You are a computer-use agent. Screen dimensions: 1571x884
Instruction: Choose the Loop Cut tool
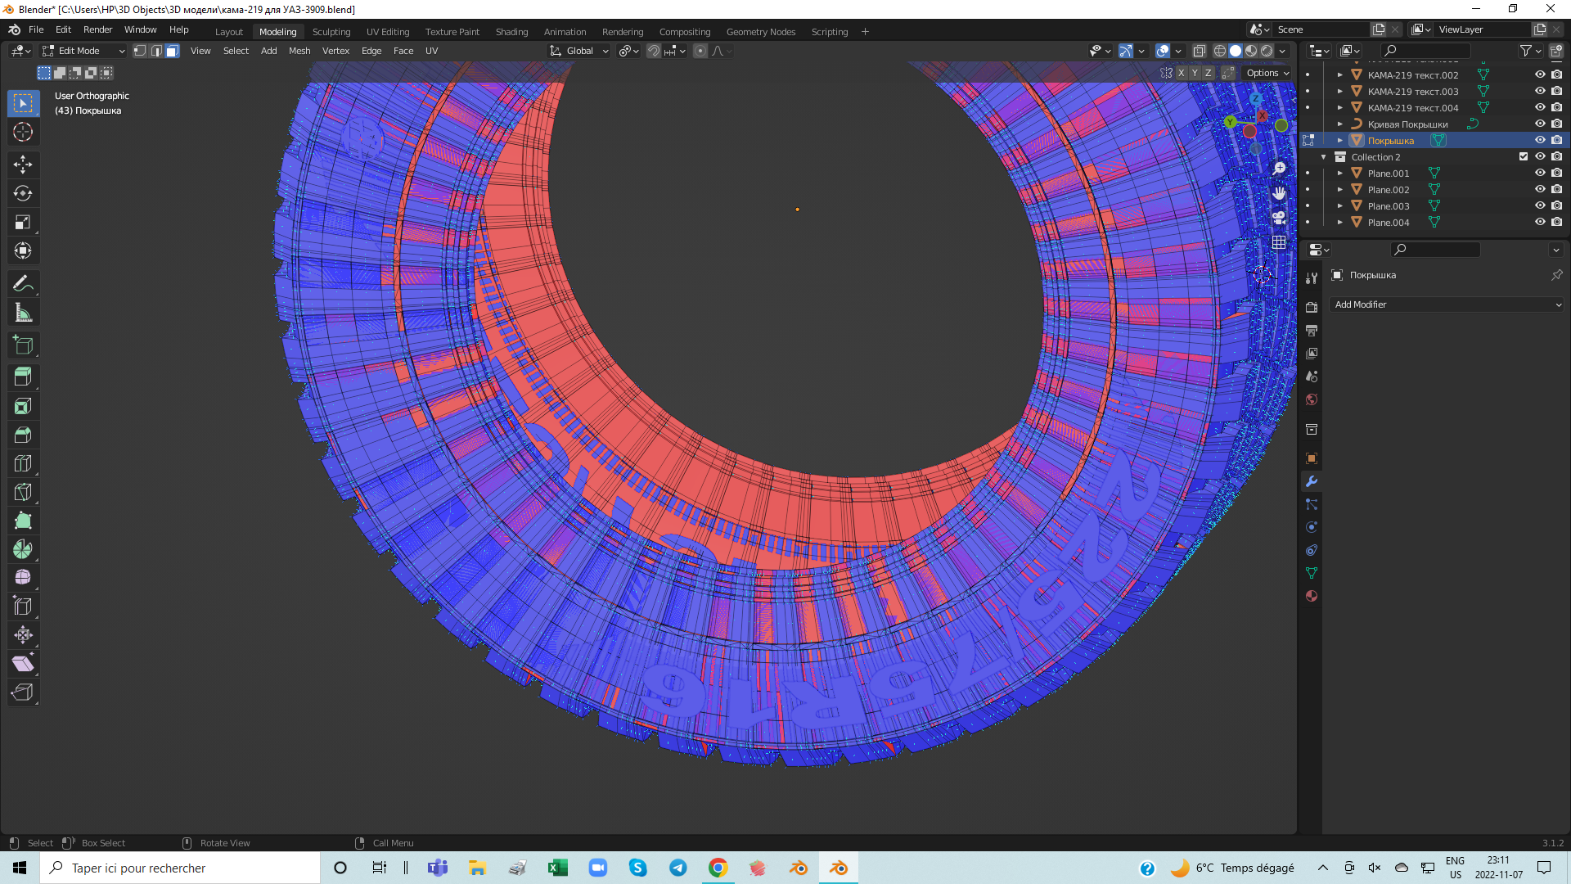point(23,463)
